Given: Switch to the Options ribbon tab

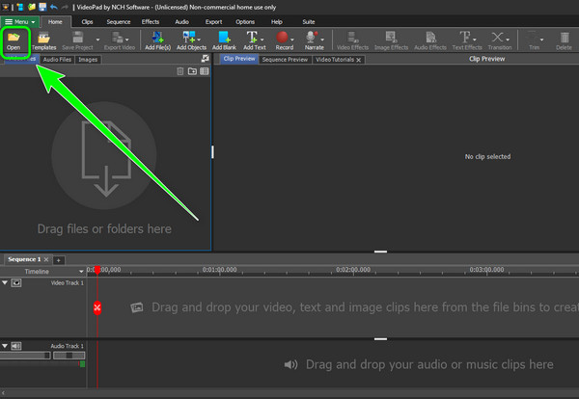Looking at the screenshot, I should tap(245, 22).
